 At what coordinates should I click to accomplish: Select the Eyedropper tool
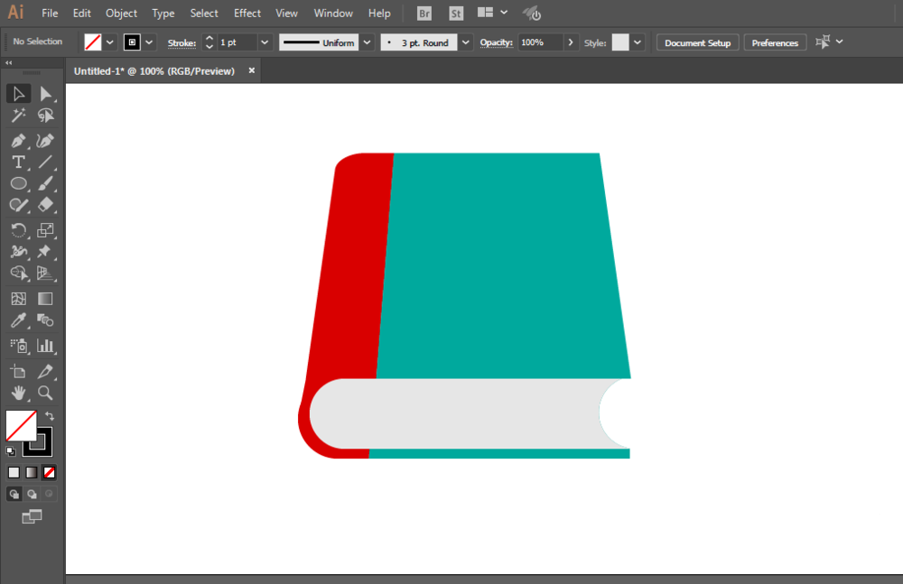point(18,320)
